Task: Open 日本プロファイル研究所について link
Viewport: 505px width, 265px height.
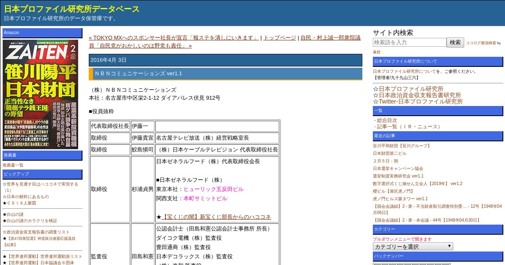Action: (x=404, y=72)
